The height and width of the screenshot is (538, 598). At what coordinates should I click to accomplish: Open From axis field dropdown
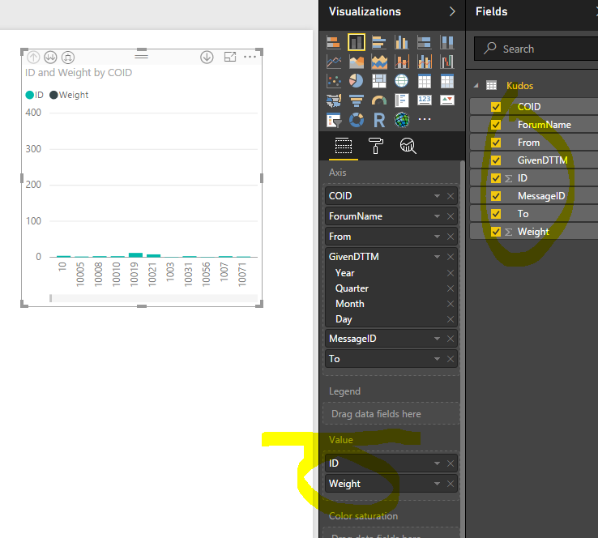pyautogui.click(x=437, y=237)
